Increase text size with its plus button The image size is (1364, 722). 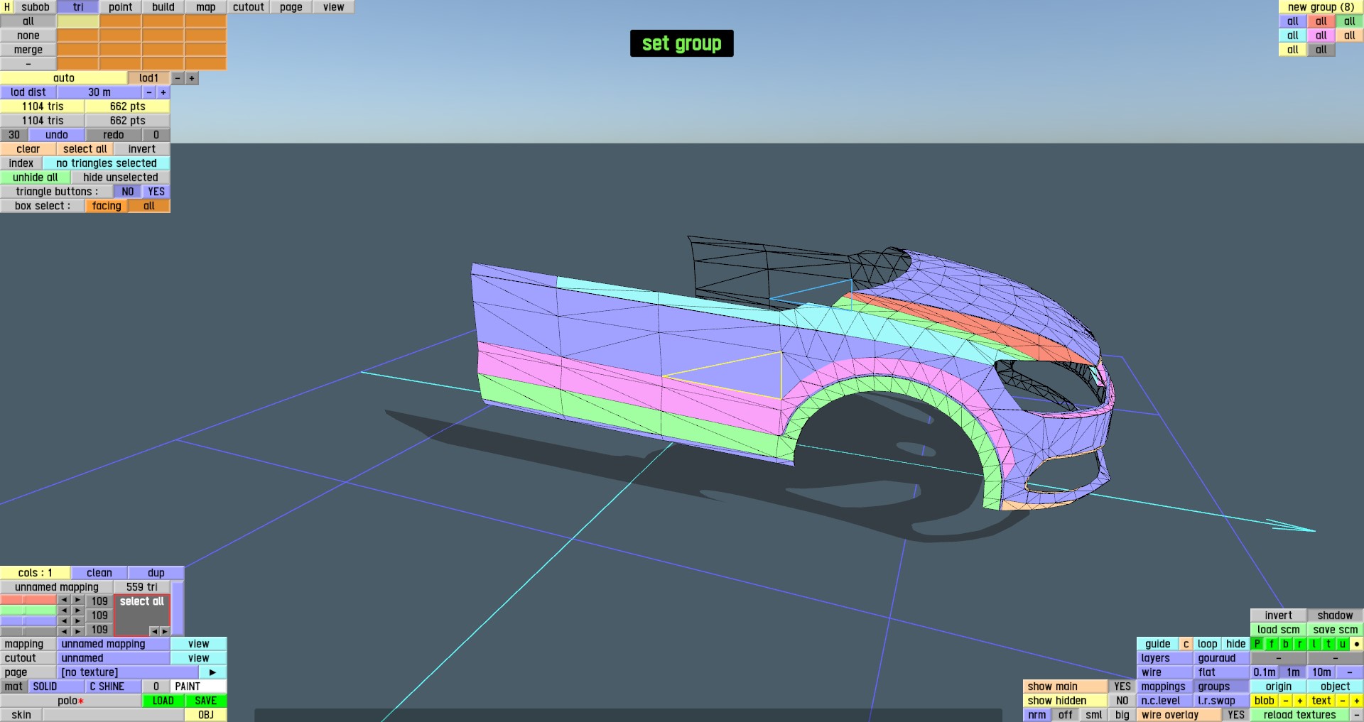pyautogui.click(x=1357, y=701)
